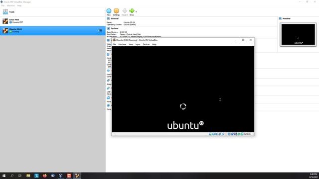Click inside the Ubuntu VM boot screen
Viewport: 319px width, 179px height.
tap(183, 89)
